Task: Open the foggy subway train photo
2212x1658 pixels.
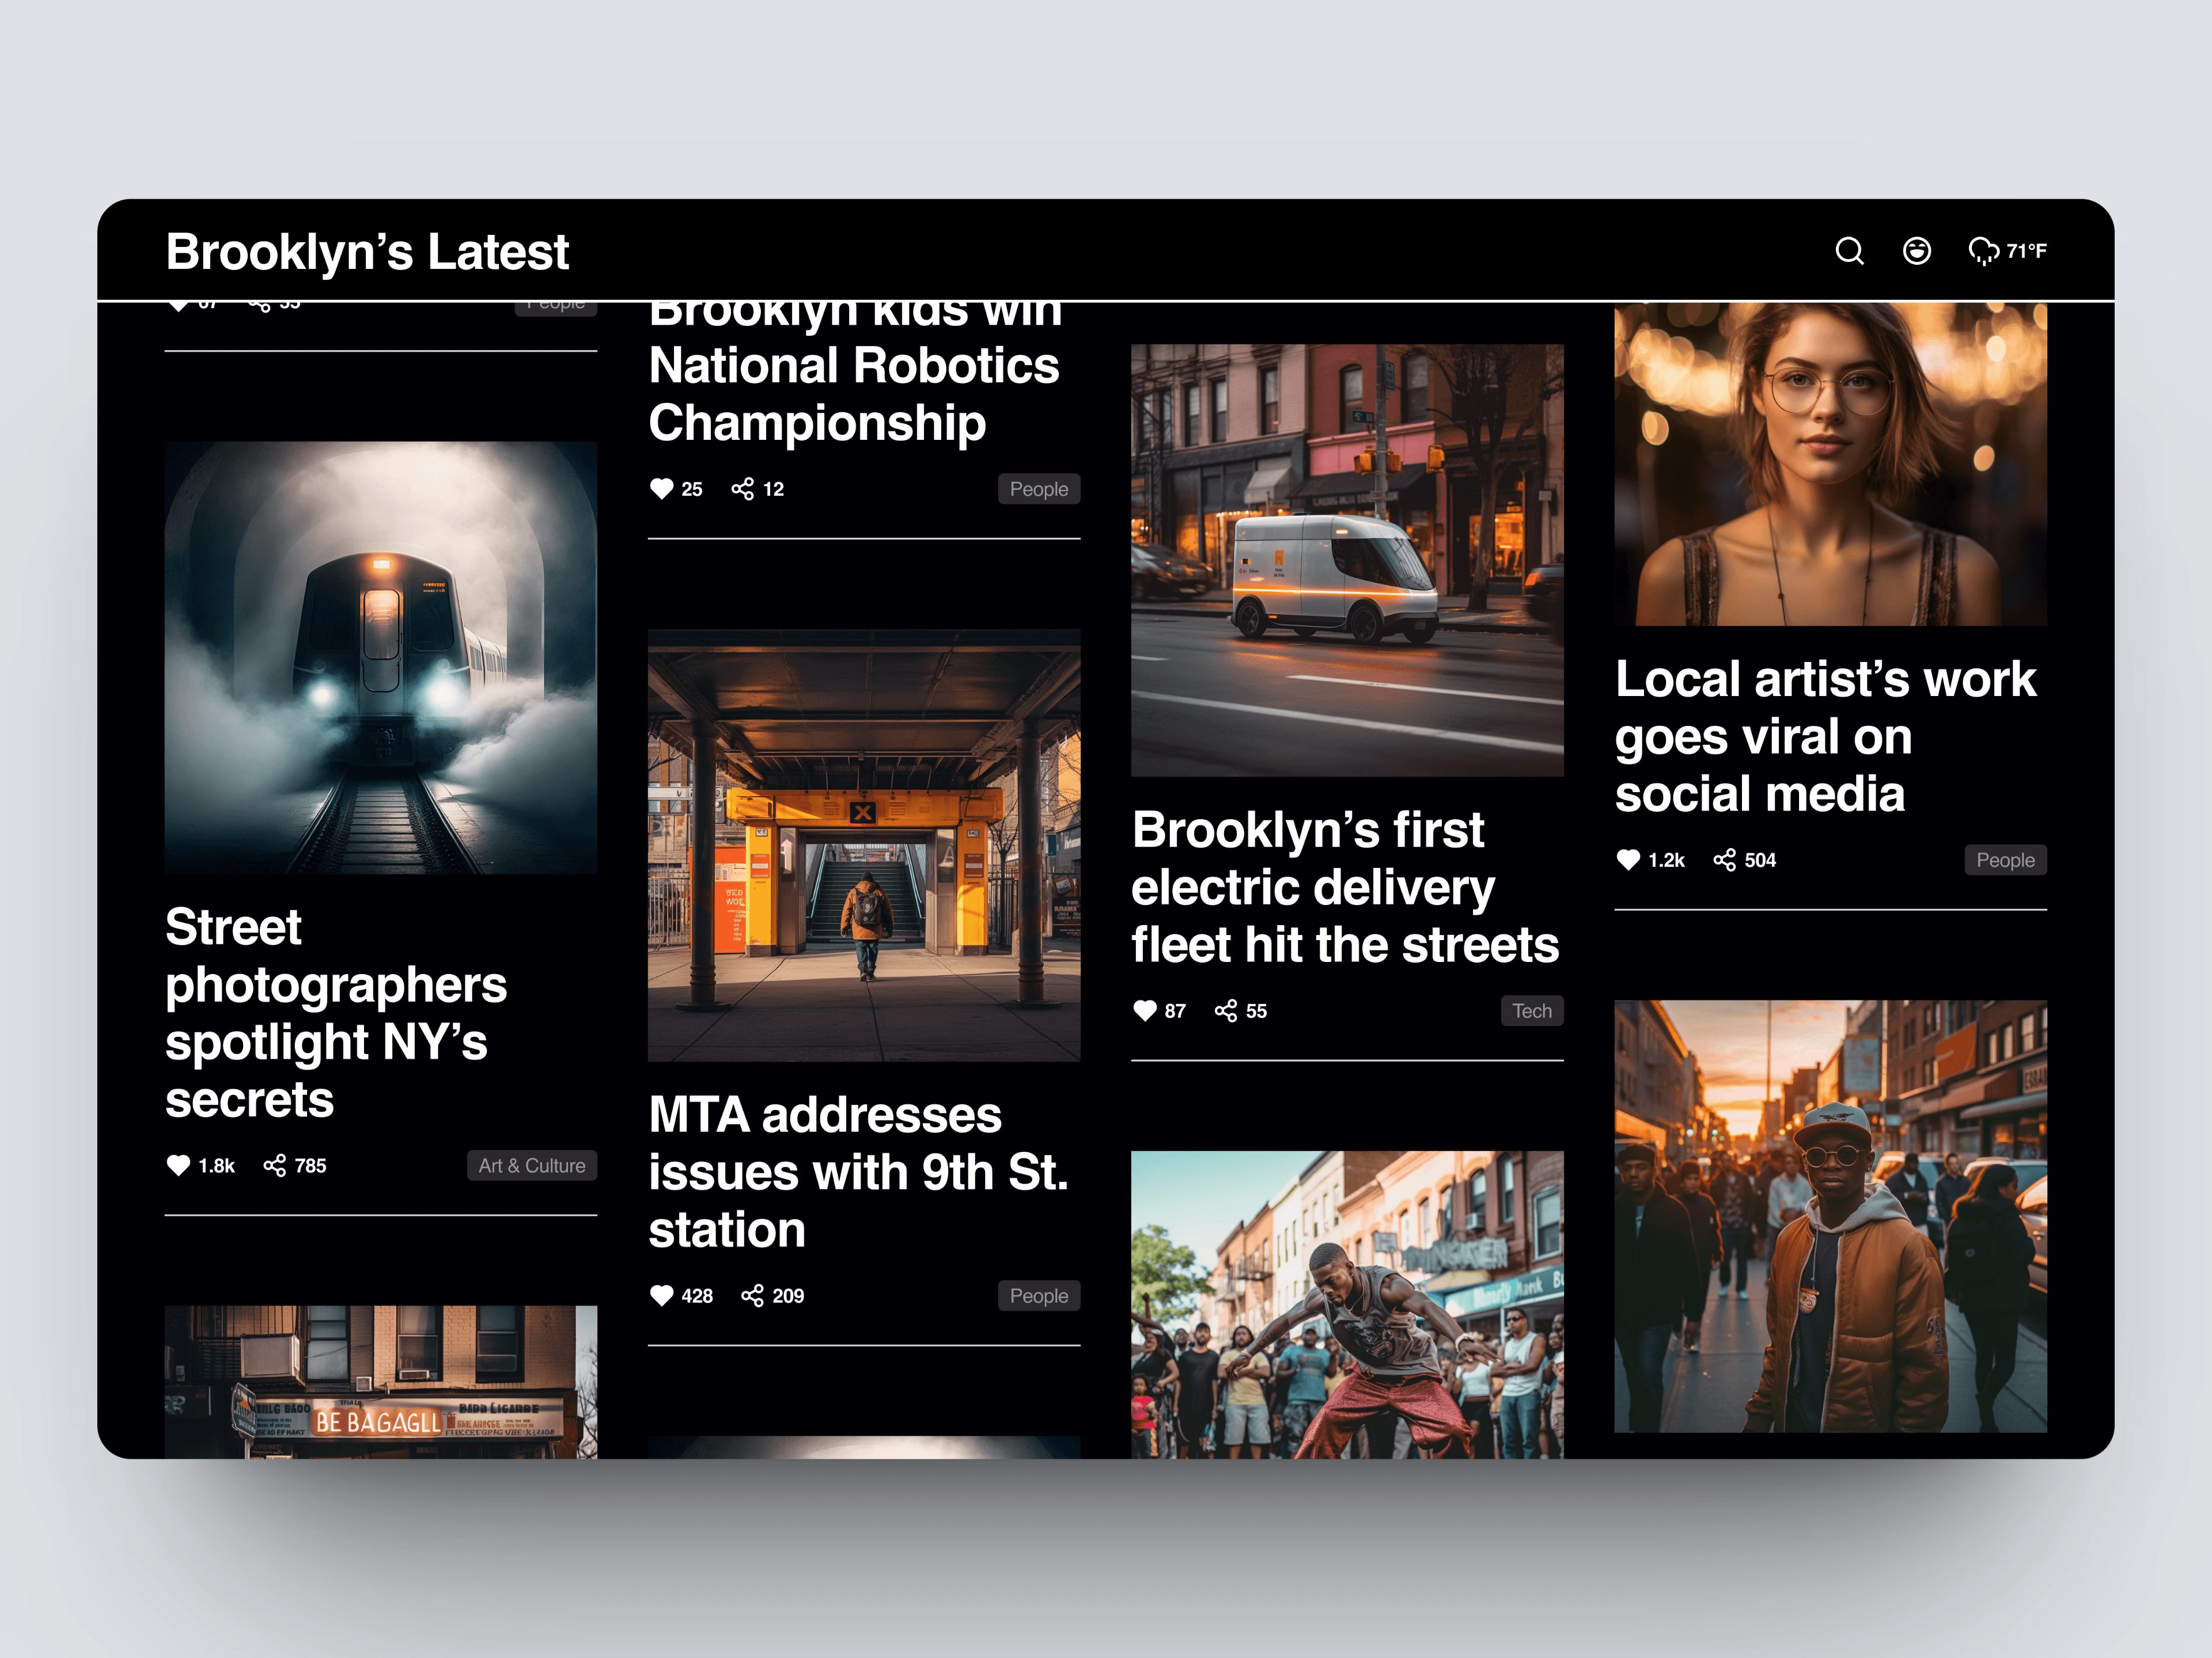Action: pos(381,657)
